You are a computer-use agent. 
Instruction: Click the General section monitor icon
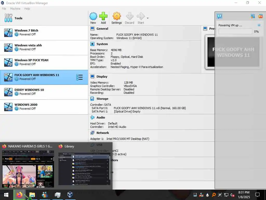point(92,29)
